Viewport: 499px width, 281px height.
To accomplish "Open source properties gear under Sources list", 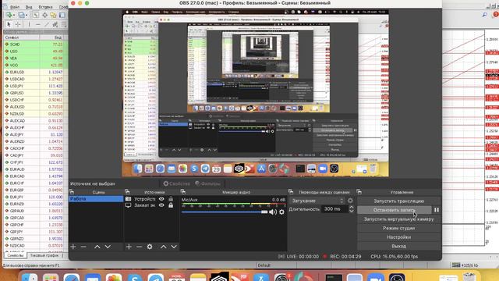I will coord(150,247).
